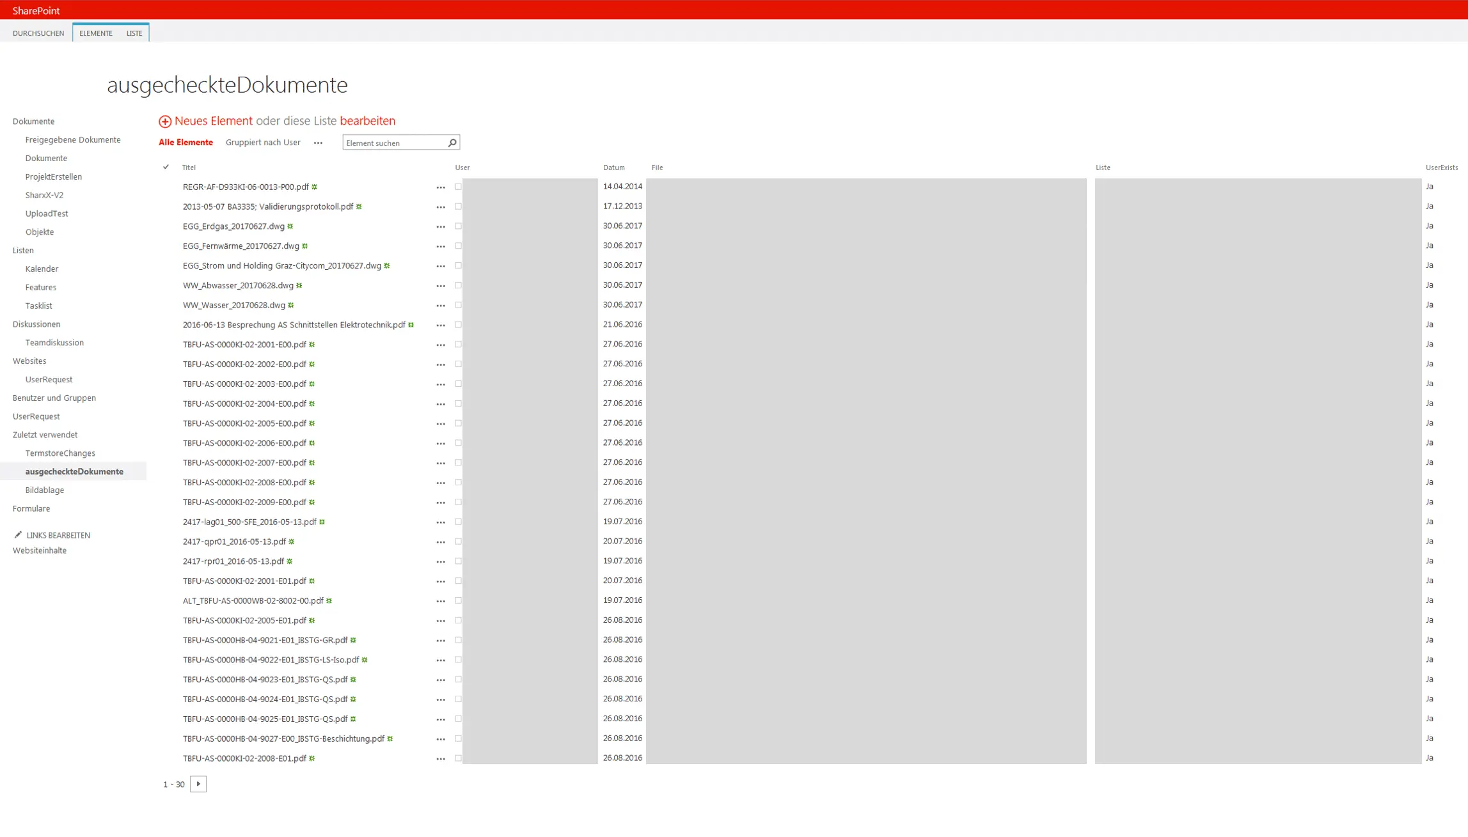Switch to the LISTE ribbon tab

[x=134, y=33]
